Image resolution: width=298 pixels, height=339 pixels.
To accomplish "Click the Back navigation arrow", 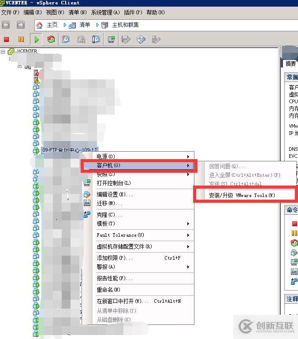I will click(6, 25).
